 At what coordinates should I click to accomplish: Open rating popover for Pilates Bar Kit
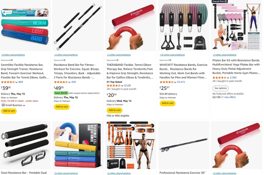228,78
